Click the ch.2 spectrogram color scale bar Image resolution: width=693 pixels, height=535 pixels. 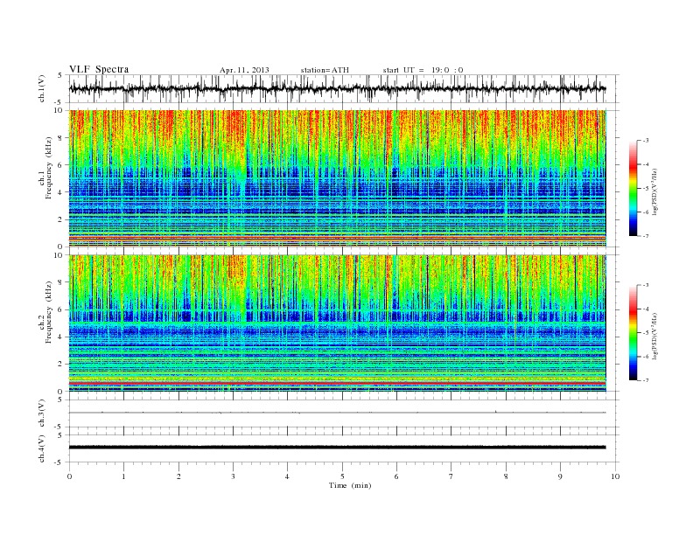pyautogui.click(x=633, y=333)
